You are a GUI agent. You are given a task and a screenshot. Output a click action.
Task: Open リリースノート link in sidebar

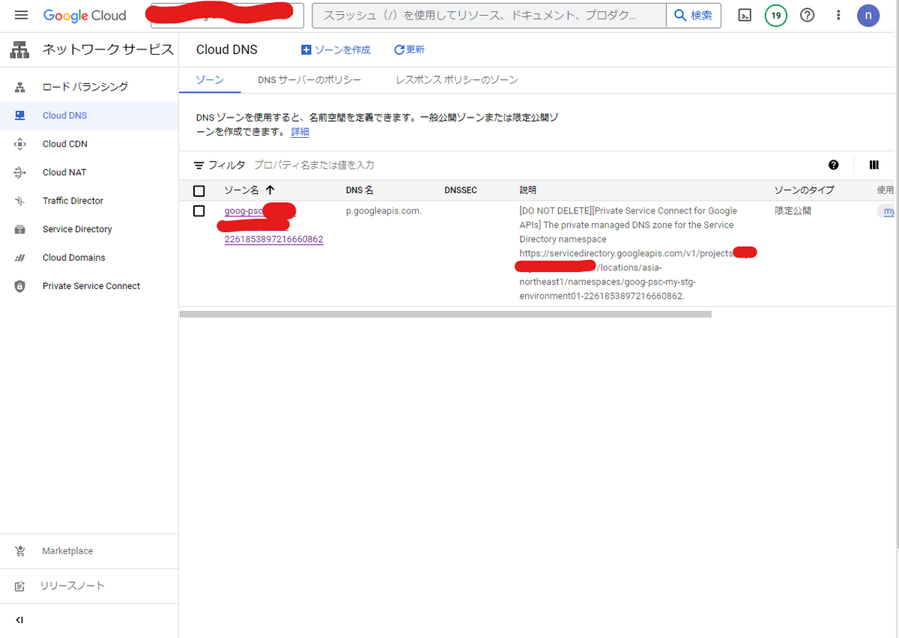pos(73,586)
